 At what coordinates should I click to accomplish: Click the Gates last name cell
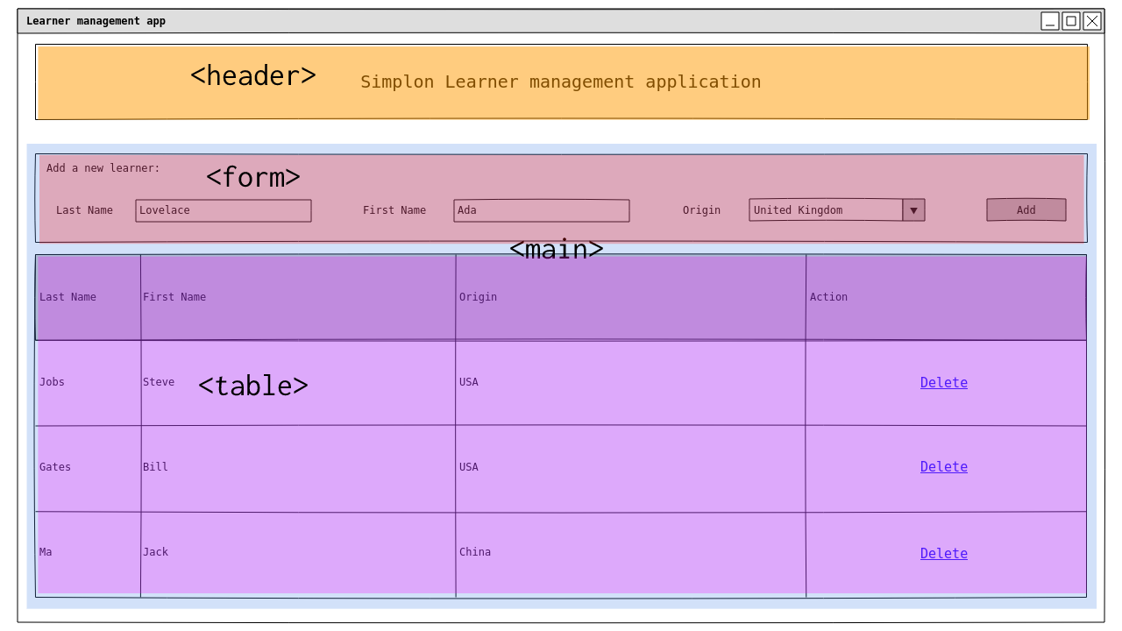pyautogui.click(x=55, y=467)
